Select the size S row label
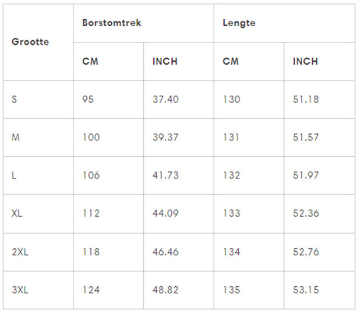This screenshot has width=361, height=313. (15, 99)
